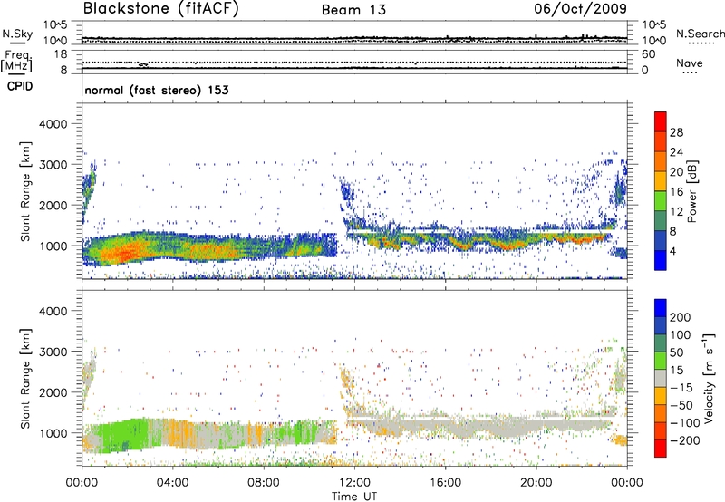This screenshot has width=725, height=502.
Task: Click the 4 tick on the power colorbar
Action: click(x=672, y=251)
